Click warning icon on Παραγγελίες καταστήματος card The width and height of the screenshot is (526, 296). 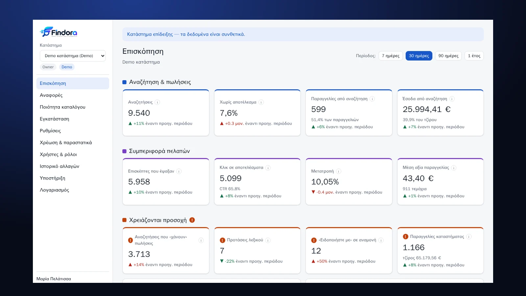(406, 237)
